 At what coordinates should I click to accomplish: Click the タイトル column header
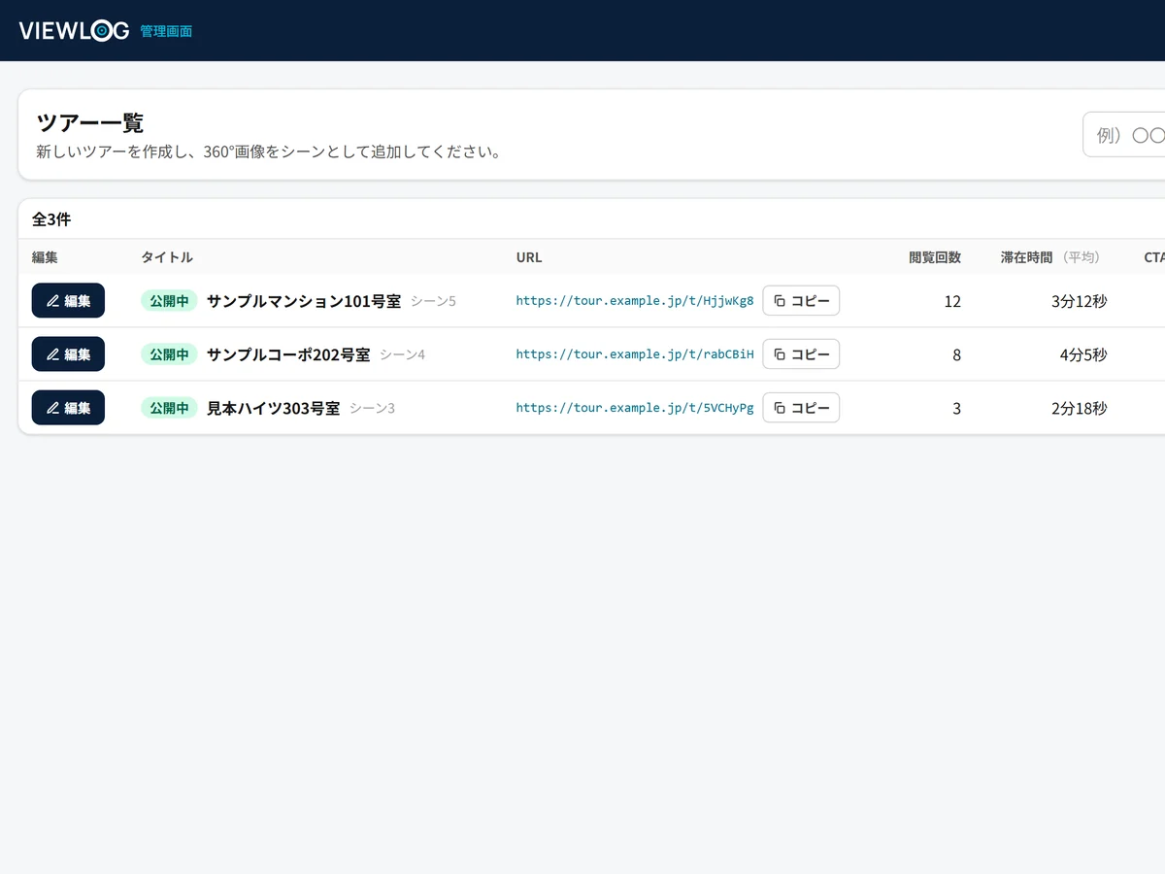coord(167,257)
